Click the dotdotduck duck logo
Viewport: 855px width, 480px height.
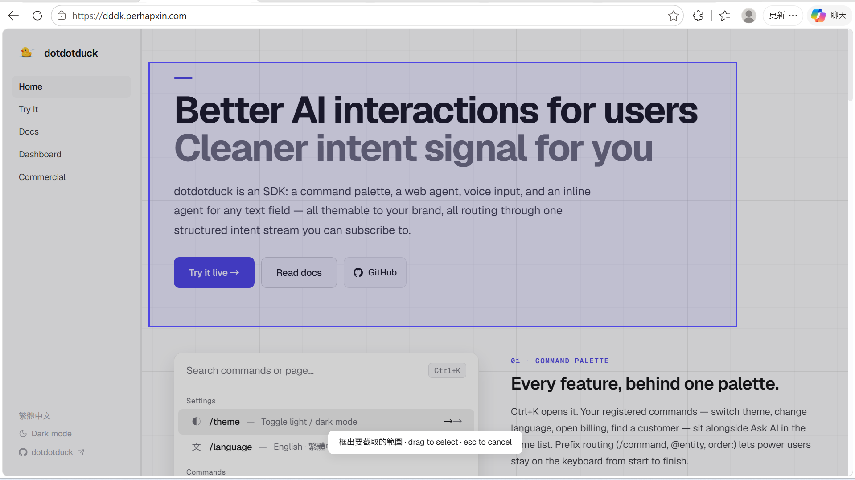[x=27, y=52]
